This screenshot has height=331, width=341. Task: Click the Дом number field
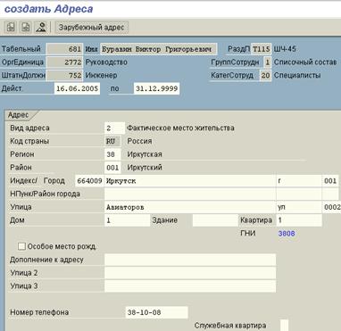click(127, 220)
